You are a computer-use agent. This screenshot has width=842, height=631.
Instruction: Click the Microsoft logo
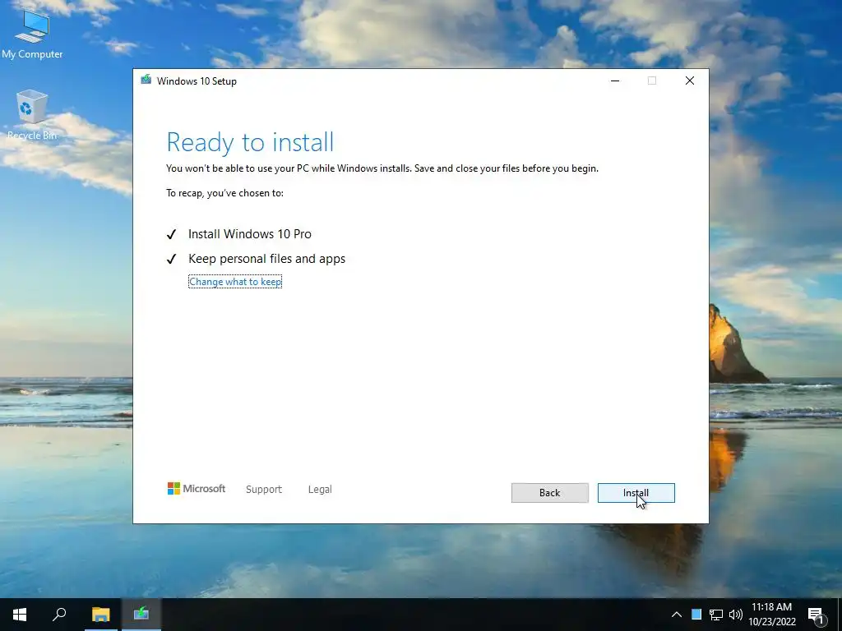point(197,488)
